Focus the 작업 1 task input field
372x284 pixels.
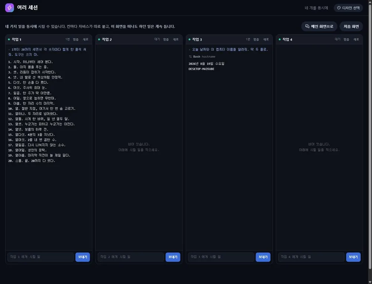pyautogui.click(x=41, y=257)
